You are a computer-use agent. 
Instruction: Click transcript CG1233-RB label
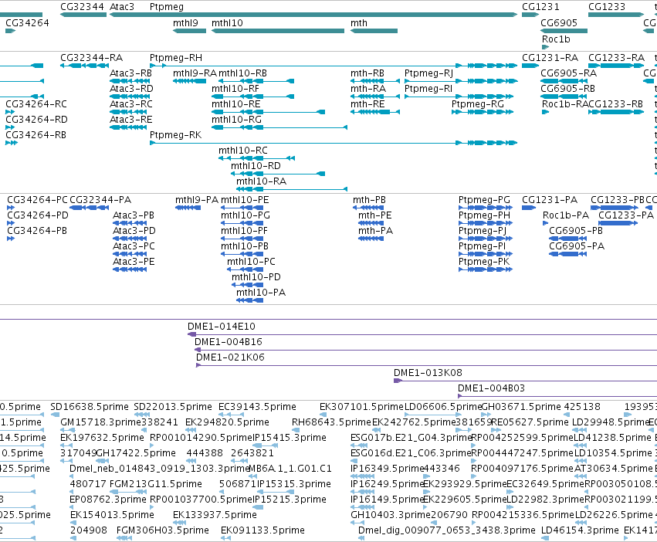coord(615,104)
